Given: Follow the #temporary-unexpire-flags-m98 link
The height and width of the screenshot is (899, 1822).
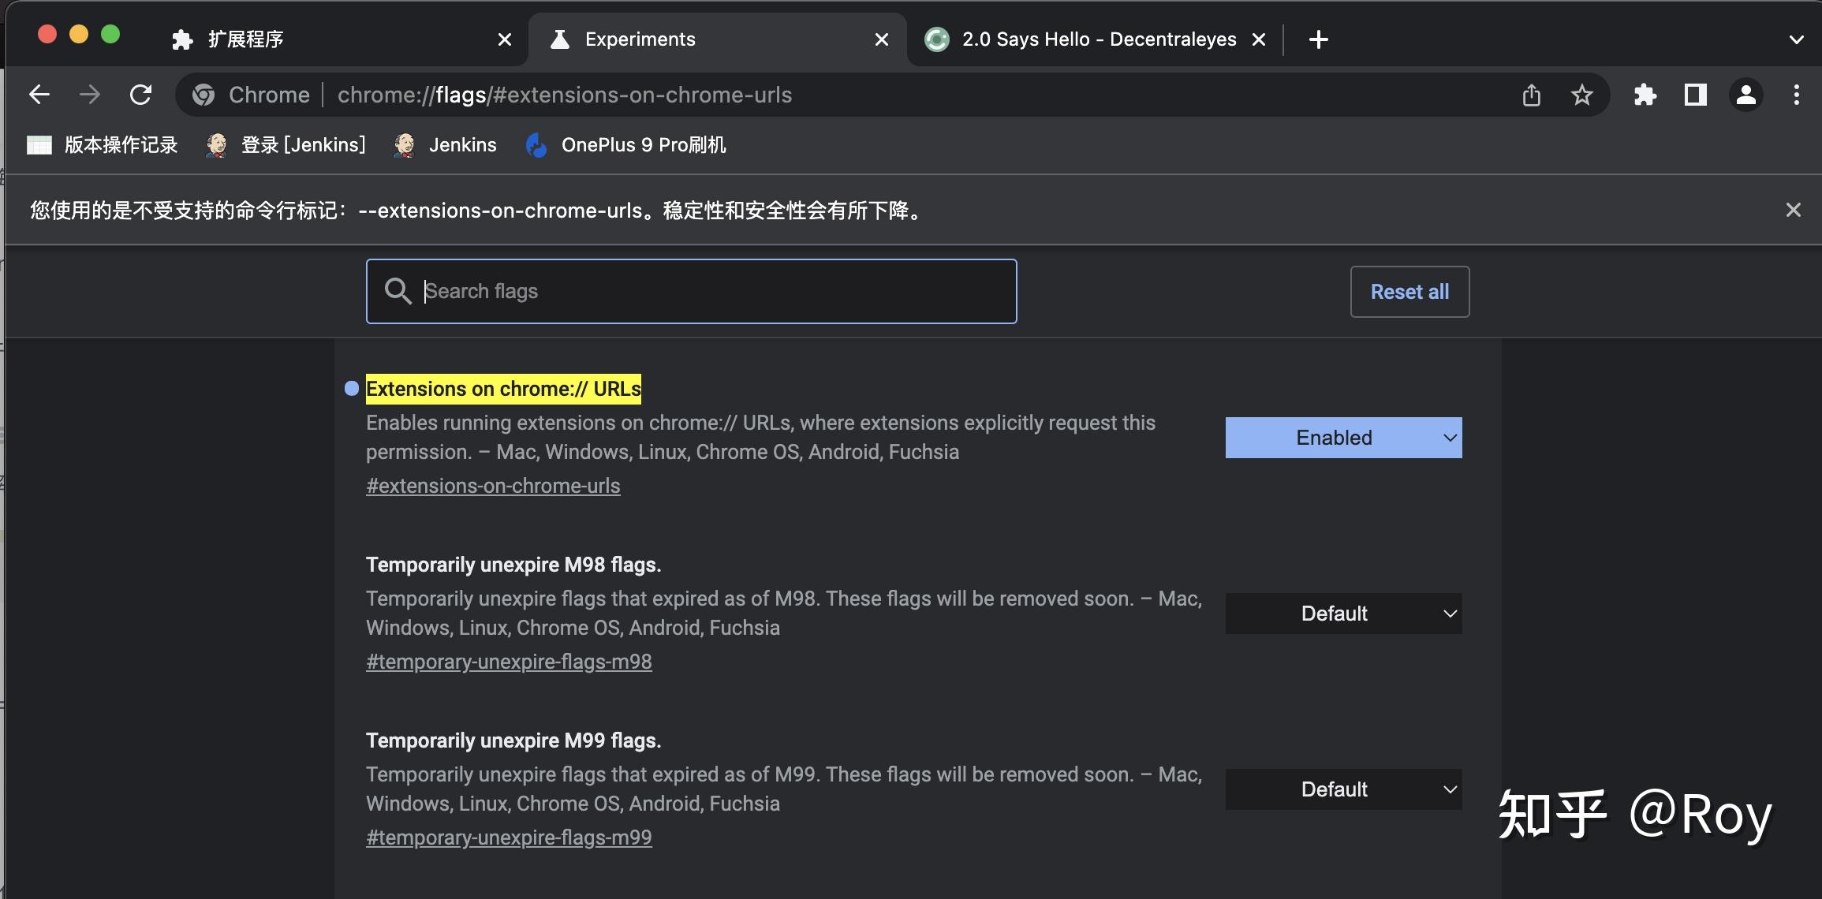Looking at the screenshot, I should click(509, 662).
